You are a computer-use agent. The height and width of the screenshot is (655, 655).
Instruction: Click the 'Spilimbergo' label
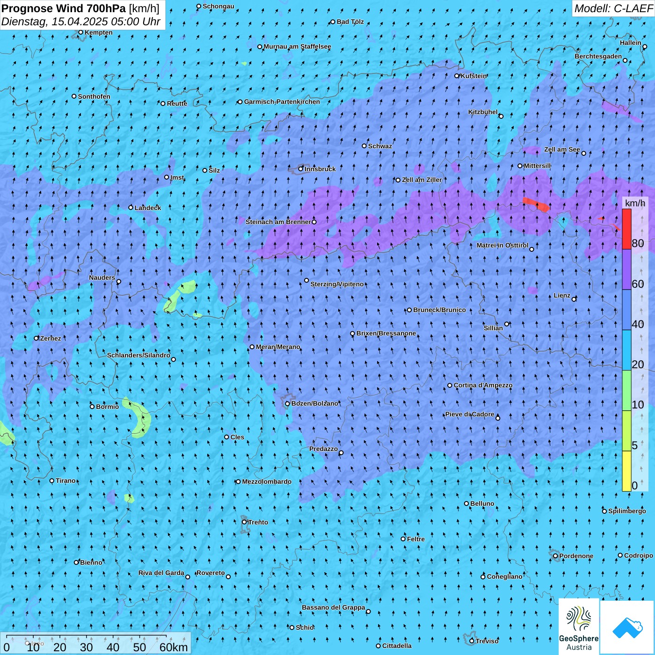tap(627, 511)
